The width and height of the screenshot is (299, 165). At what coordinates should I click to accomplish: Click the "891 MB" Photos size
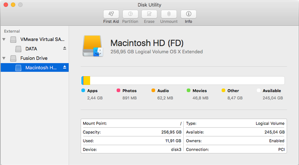click(129, 98)
